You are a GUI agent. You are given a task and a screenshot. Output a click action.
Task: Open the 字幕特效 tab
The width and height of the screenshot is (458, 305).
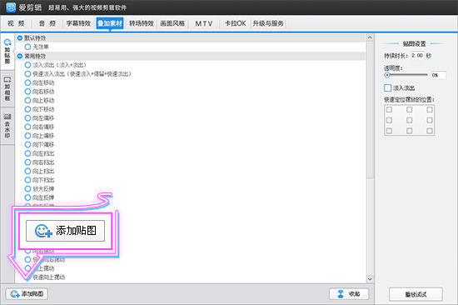coord(78,23)
